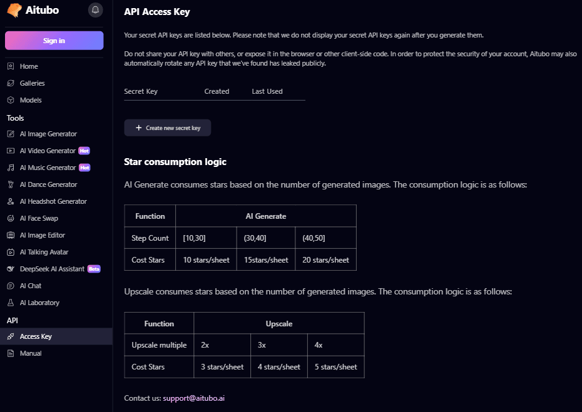Click the notification bell icon
This screenshot has width=582, height=412.
95,10
